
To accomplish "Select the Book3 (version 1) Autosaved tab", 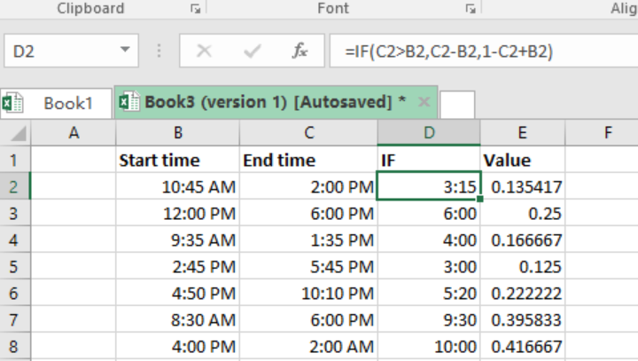I will point(276,102).
